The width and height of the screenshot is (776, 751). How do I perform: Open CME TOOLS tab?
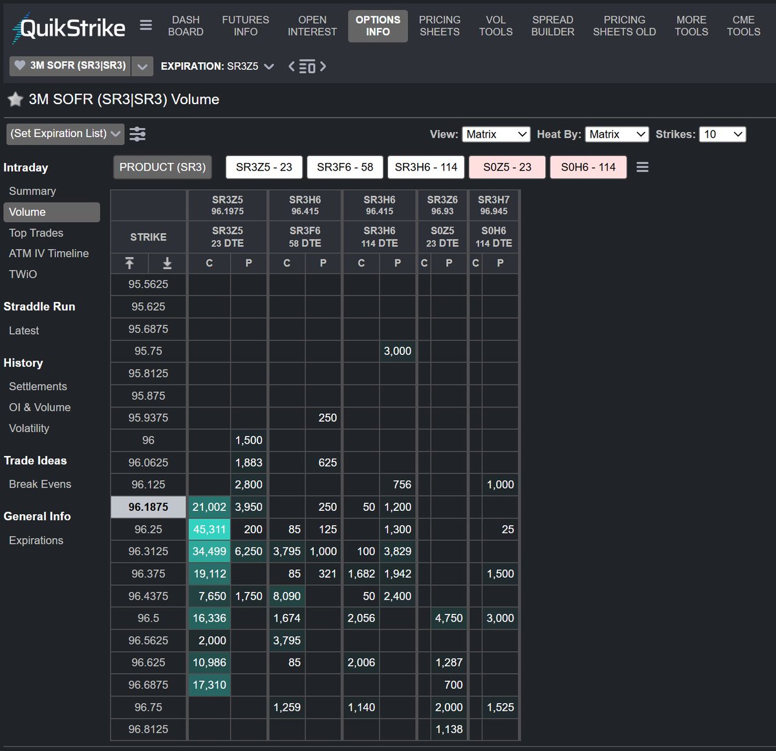744,26
